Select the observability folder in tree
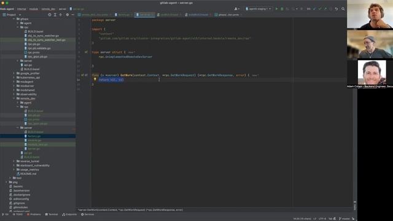The image size is (393, 221). tap(28, 94)
